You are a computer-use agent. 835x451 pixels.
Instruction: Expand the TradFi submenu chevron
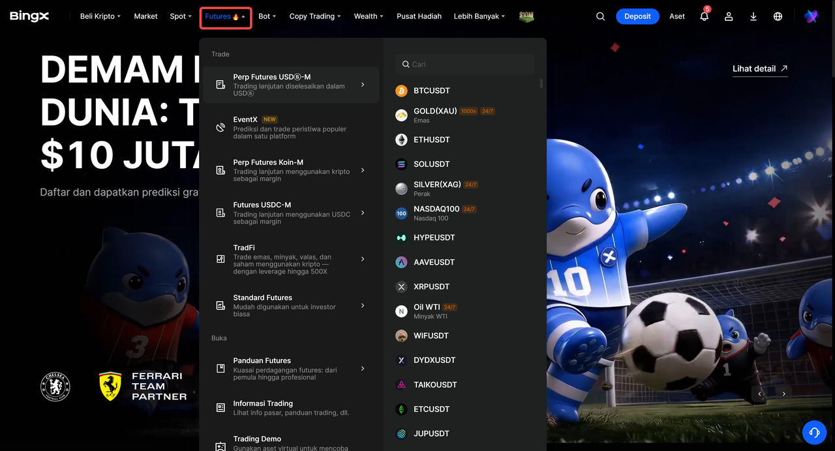[363, 259]
